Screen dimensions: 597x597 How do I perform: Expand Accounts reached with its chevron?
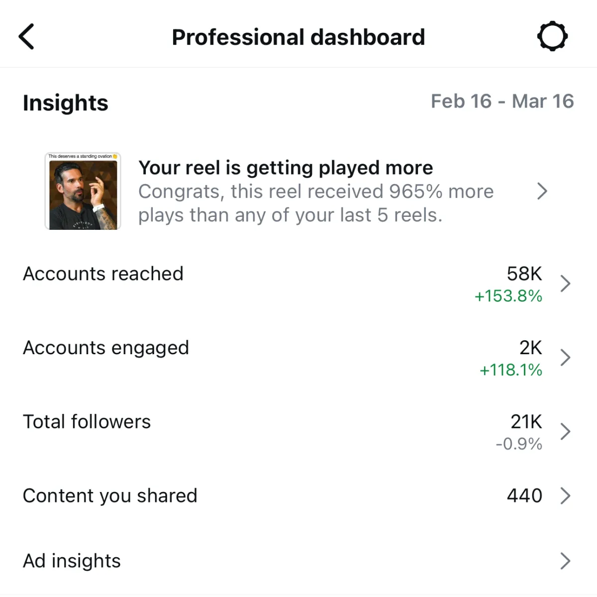[x=565, y=284]
